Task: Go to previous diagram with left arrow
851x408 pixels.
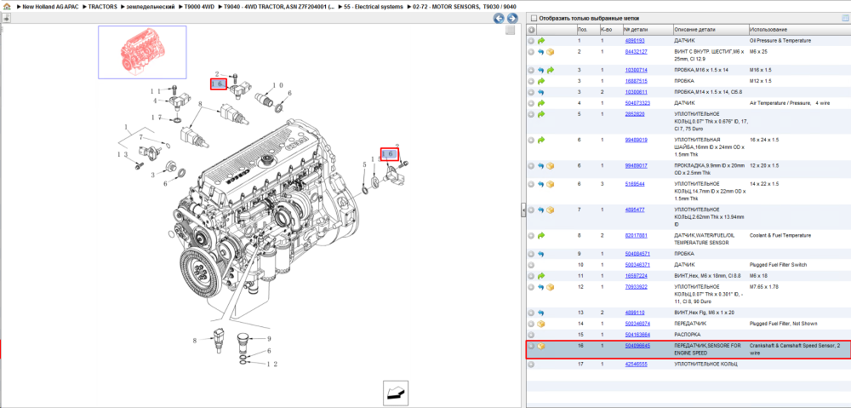Action: coord(498,19)
